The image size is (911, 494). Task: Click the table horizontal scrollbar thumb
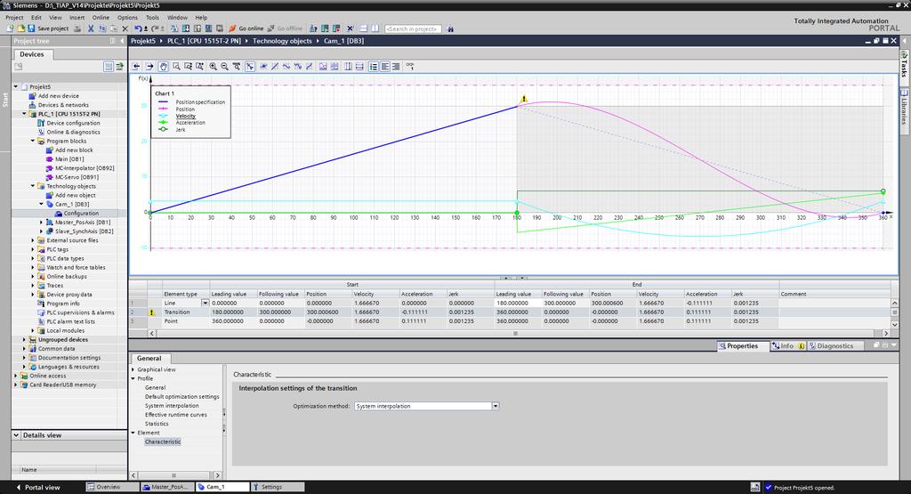[515, 334]
